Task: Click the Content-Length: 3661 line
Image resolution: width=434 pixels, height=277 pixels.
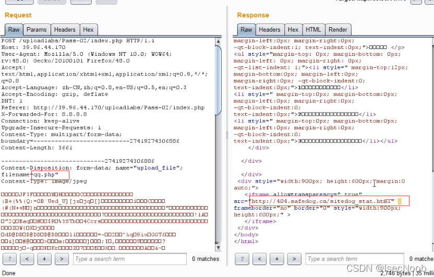Action: point(37,148)
